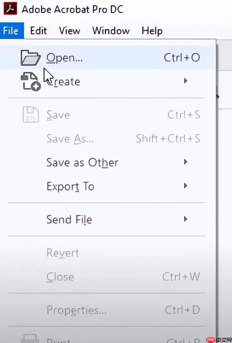Open the View menu
Screen dimensions: 232x343
pyautogui.click(x=69, y=31)
